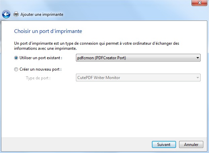This screenshot has width=209, height=153.
Task: Click the Annuler button
Action: click(x=191, y=145)
